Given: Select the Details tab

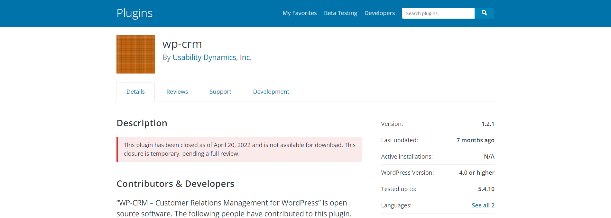Looking at the screenshot, I should pos(135,92).
